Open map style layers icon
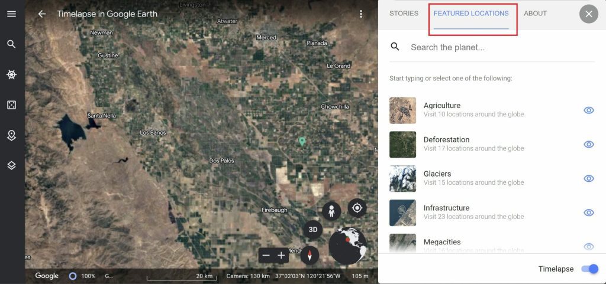606x284 pixels. 12,165
